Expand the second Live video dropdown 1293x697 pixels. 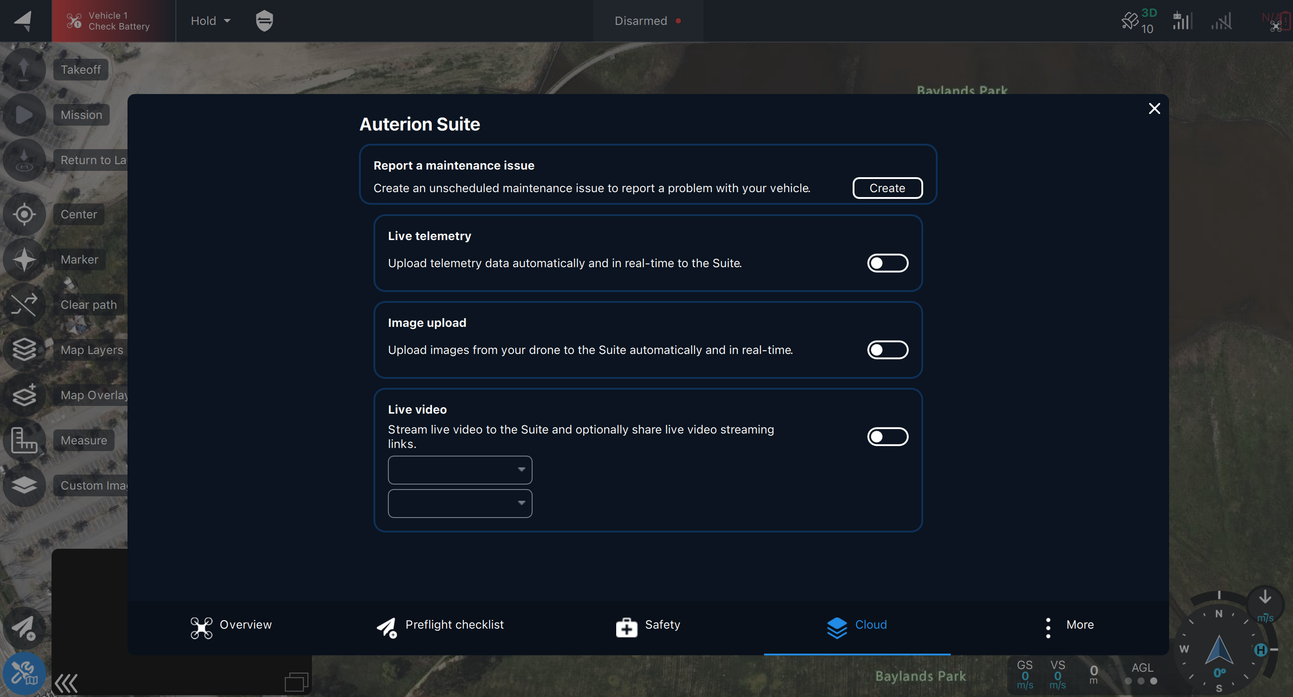[459, 503]
